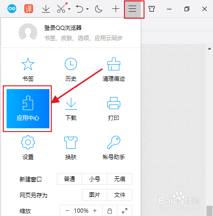Viewport: 213px width, 216px height.
Task: Minimize the browser window
Action: 169,9
